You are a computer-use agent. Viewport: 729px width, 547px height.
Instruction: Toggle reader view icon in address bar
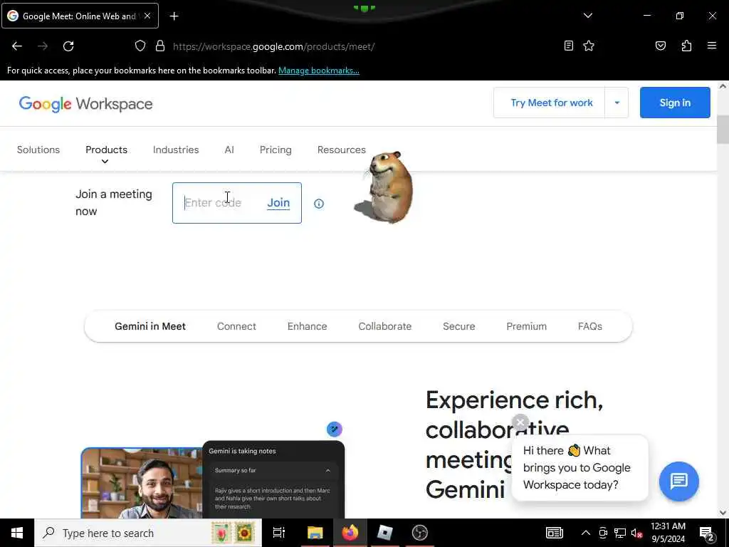click(569, 46)
